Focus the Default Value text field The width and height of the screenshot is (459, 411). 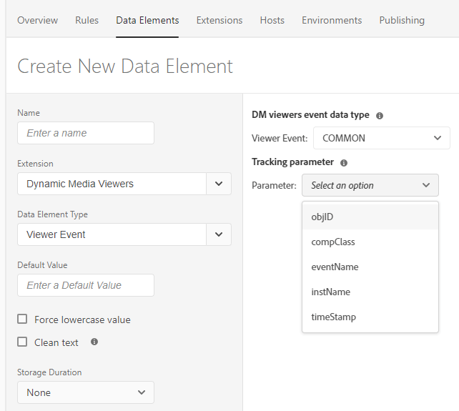85,285
